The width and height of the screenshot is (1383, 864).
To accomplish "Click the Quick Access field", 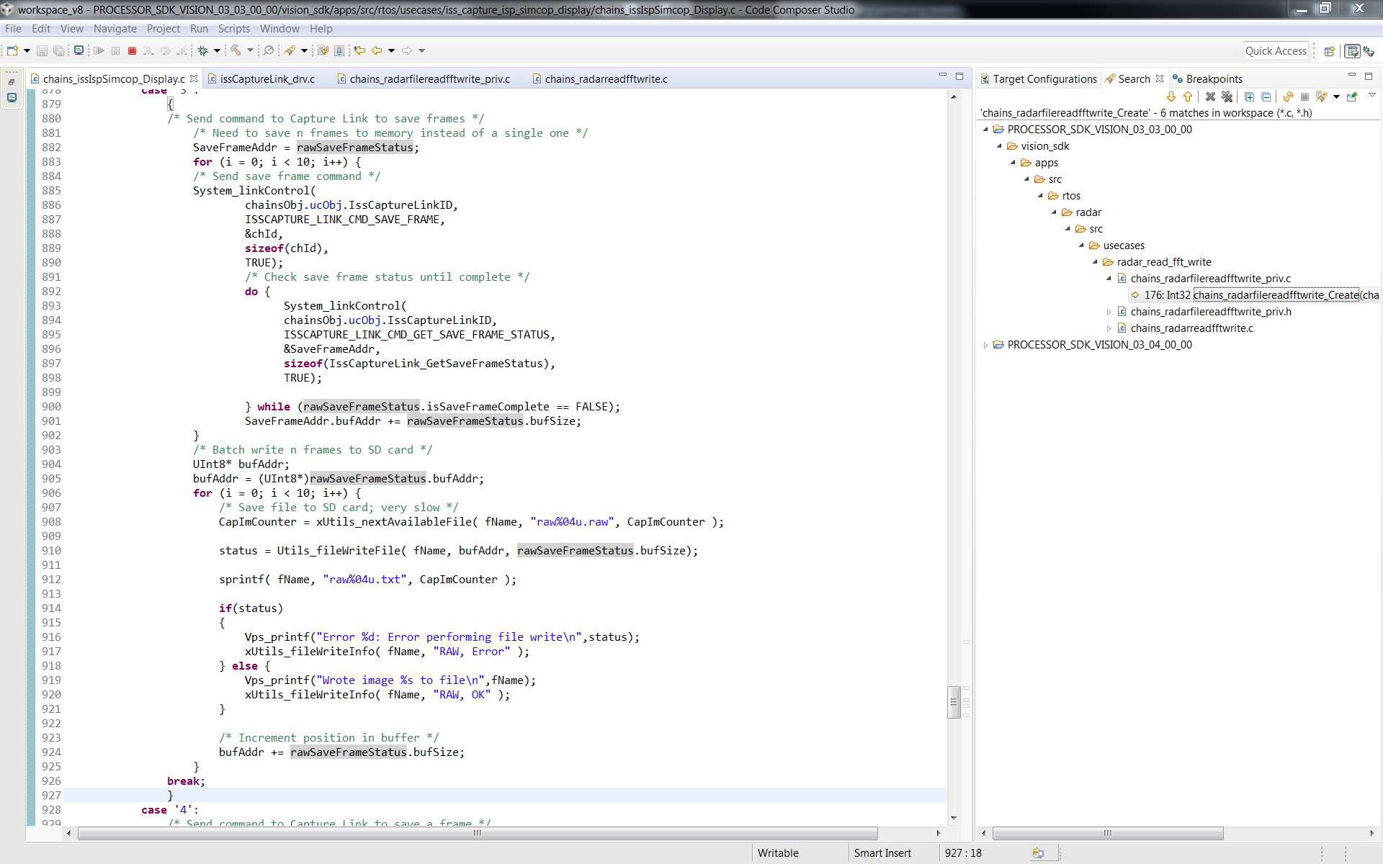I will pyautogui.click(x=1275, y=50).
